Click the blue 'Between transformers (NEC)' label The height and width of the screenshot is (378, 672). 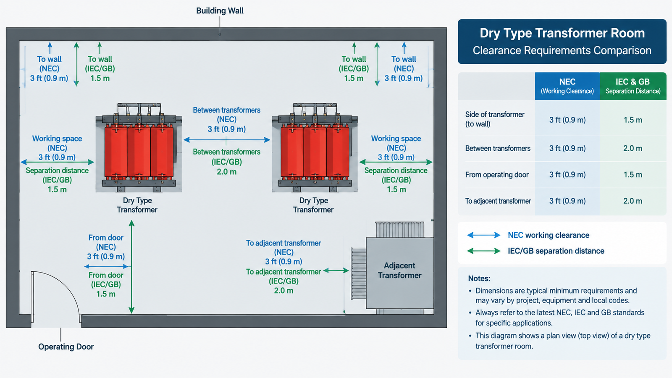tap(227, 120)
